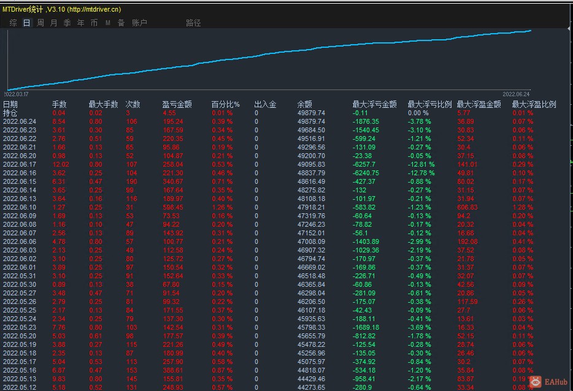Image resolution: width=573 pixels, height=391 pixels.
Task: Open the 备 notes tab
Action: pos(121,23)
